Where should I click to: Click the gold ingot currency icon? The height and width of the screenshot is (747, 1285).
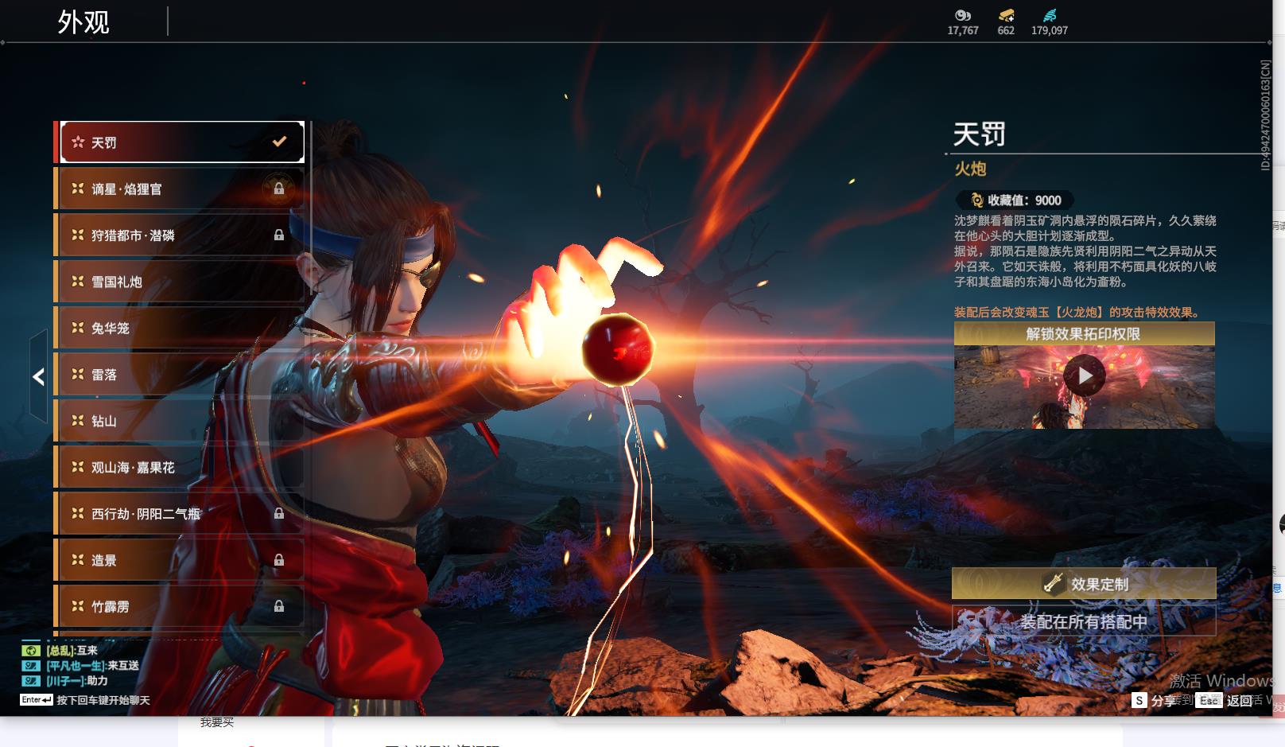[1006, 15]
